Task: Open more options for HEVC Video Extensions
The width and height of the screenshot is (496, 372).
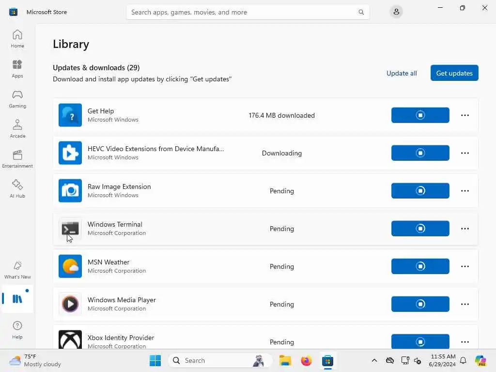Action: tap(465, 153)
